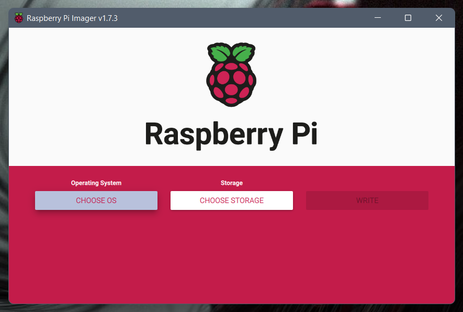Click the disabled WRITE button
Image resolution: width=463 pixels, height=312 pixels.
point(367,200)
